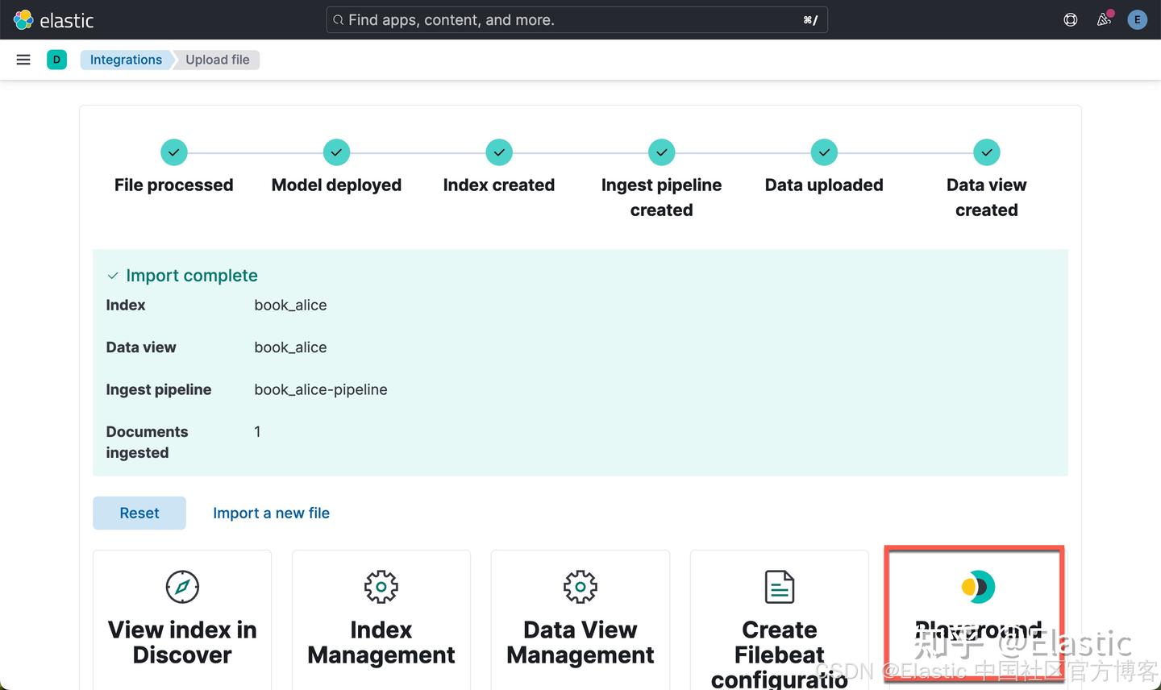This screenshot has width=1161, height=690.
Task: Click the File processed step checkmark
Action: (173, 152)
